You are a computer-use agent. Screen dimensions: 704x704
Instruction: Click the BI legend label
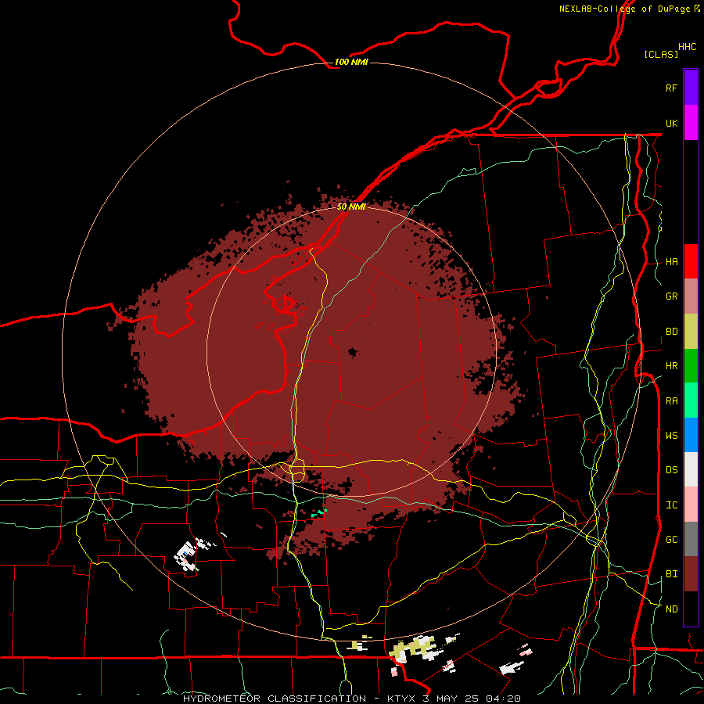click(x=671, y=574)
